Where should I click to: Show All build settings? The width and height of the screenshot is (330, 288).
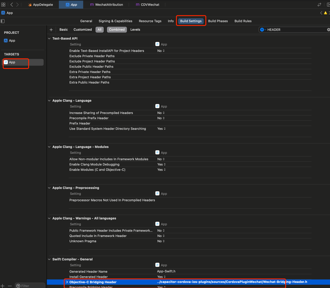tap(99, 30)
